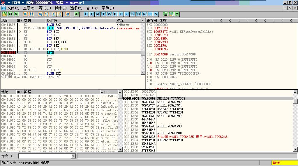The width and height of the screenshot is (298, 166).
Task: Click into the 命令 command input field
Action: pyautogui.click(x=45, y=156)
